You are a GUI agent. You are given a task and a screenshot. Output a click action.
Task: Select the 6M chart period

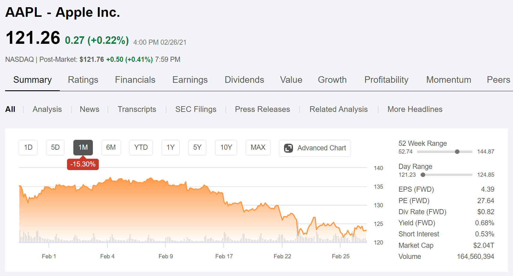(x=111, y=148)
